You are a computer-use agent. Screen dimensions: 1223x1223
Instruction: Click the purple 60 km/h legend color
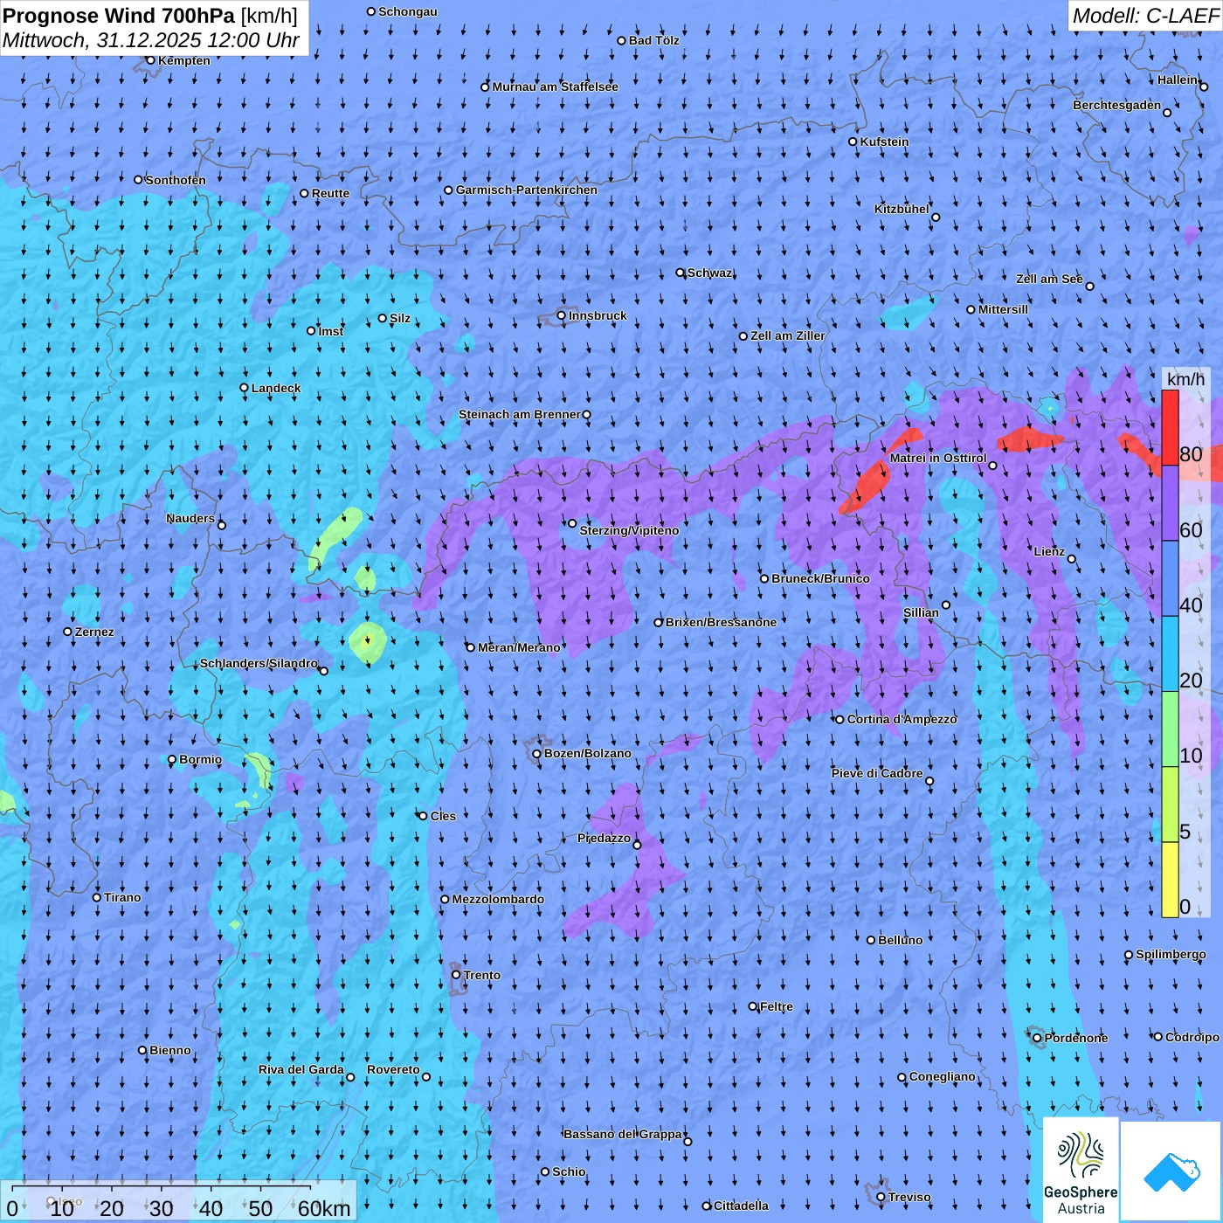1170,503
